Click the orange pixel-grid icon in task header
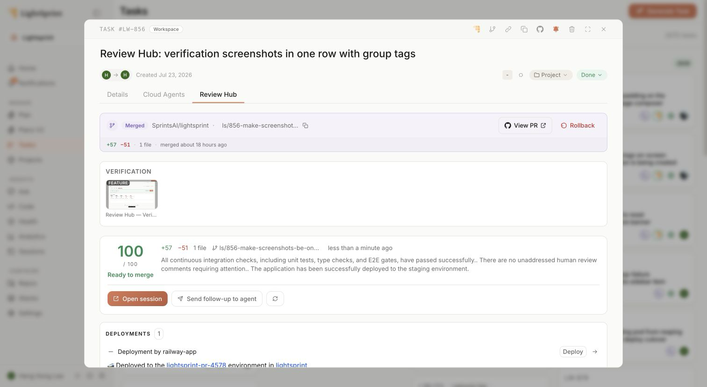 [476, 29]
